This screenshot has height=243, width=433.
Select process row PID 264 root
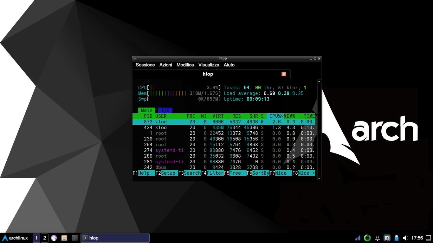pyautogui.click(x=224, y=145)
